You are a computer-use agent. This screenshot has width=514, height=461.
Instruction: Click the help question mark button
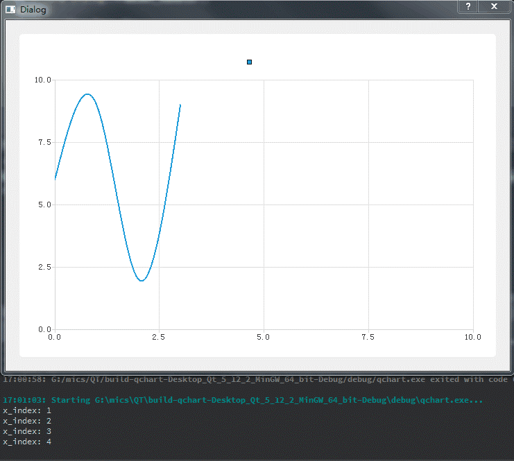(x=468, y=6)
